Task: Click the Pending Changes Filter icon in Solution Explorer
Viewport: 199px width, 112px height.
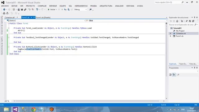Action: [x=182, y=21]
